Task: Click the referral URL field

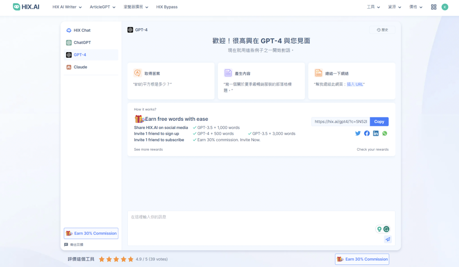Action: 341,122
